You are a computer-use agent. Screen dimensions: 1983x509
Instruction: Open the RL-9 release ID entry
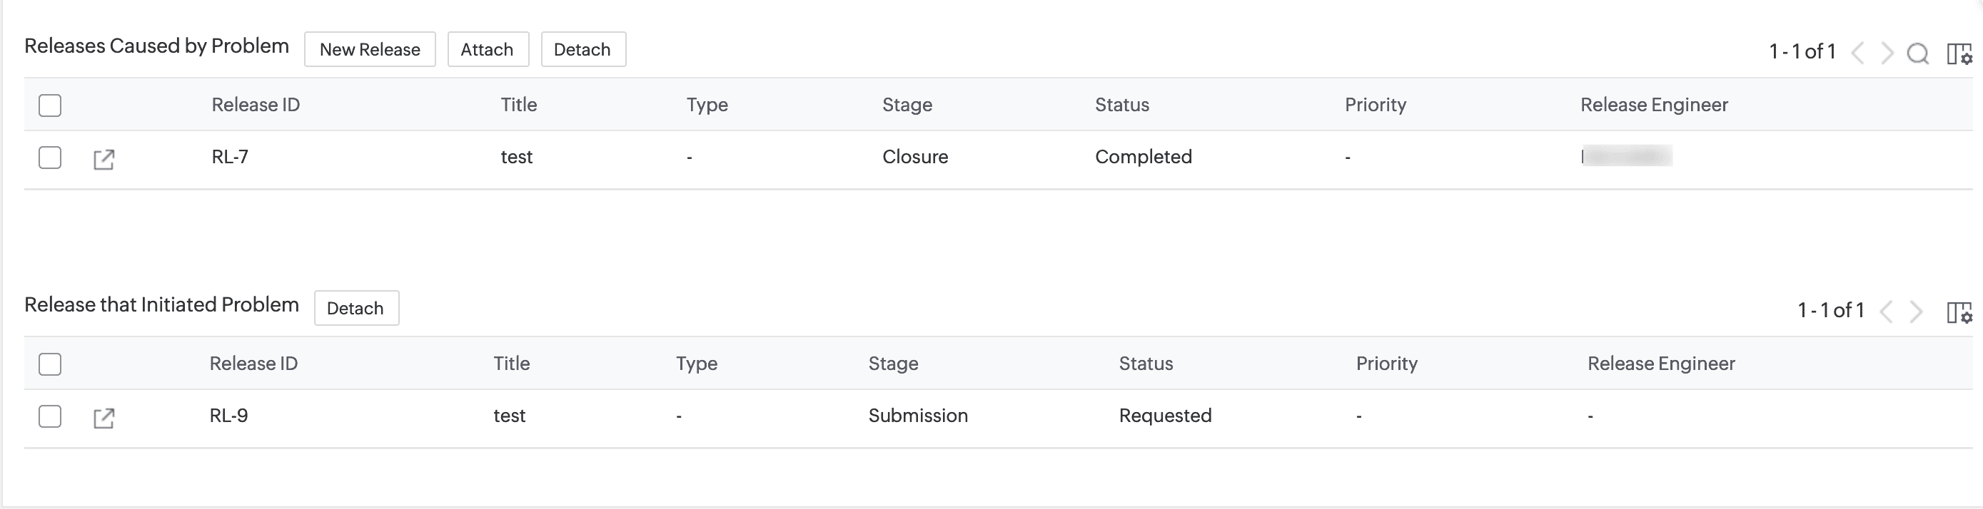(228, 416)
